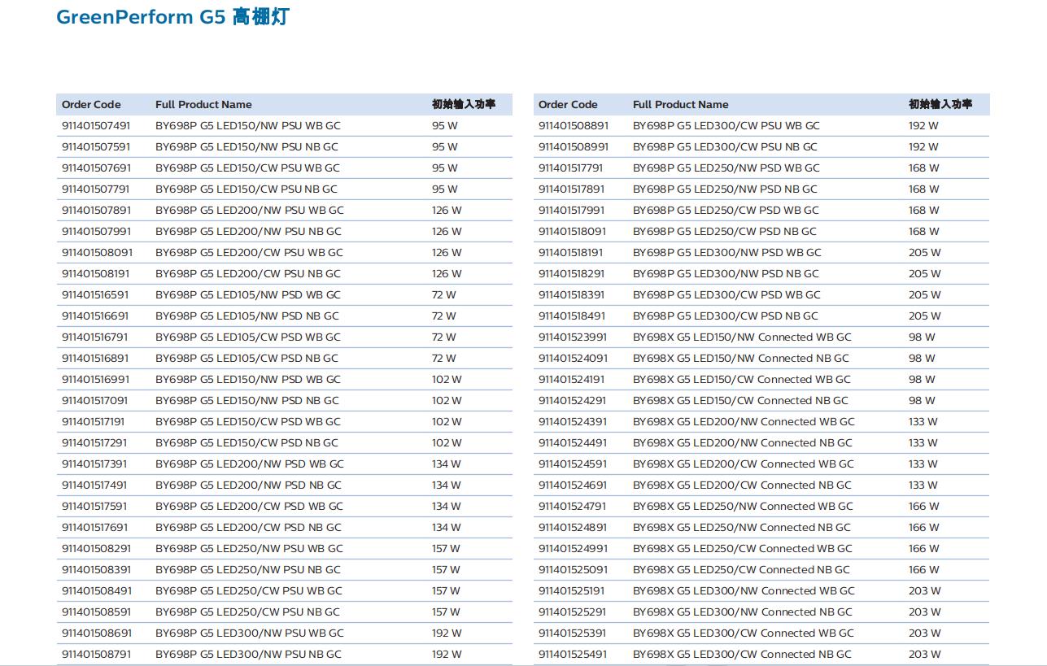Select order code 911401524691
The image size is (1047, 666).
click(573, 485)
